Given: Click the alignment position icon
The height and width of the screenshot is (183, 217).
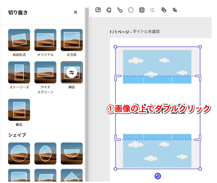Looking at the screenshot, I should 152,10.
